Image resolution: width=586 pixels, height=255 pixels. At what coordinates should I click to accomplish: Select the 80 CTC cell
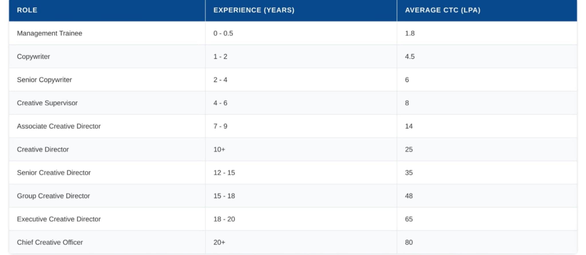[409, 242]
